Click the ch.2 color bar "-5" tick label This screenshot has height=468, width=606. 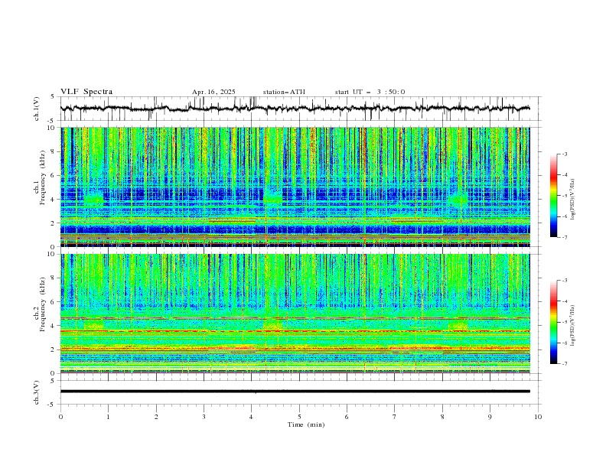565,322
